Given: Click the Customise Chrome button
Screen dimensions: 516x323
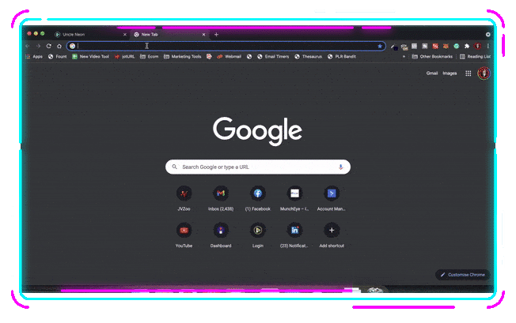Looking at the screenshot, I should (x=462, y=275).
